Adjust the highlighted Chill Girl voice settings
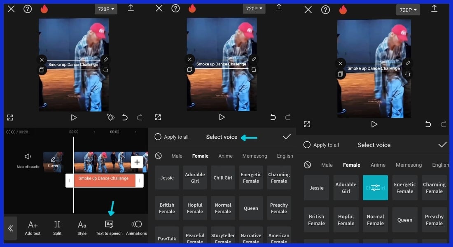The width and height of the screenshot is (453, 247). 375,188
